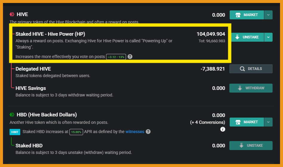
Task: Click the ~3.12 - 13% voting badge
Action: coord(116,57)
